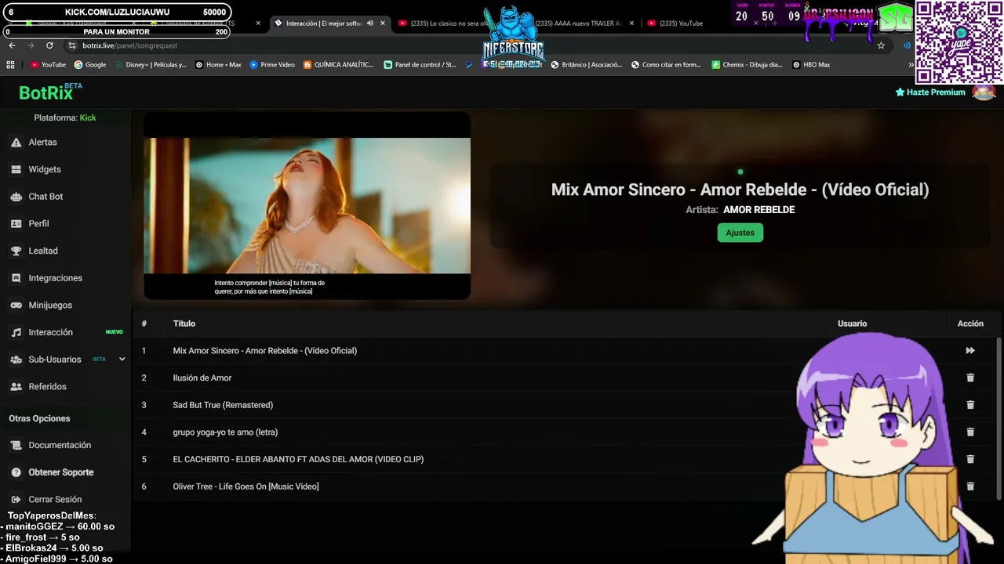Click the Alertas warning icon in sidebar
Screen dimensions: 1004x564
click(16, 143)
